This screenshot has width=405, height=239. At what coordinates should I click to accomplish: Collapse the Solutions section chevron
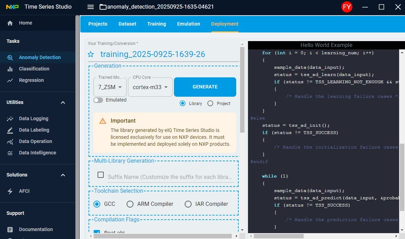63,175
